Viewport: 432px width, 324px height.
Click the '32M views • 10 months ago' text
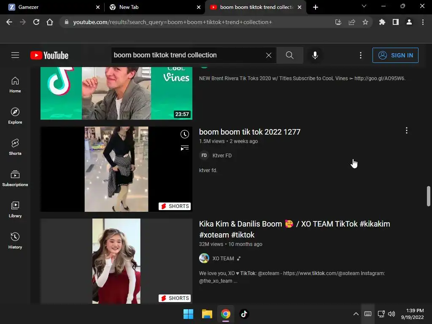coord(231,244)
